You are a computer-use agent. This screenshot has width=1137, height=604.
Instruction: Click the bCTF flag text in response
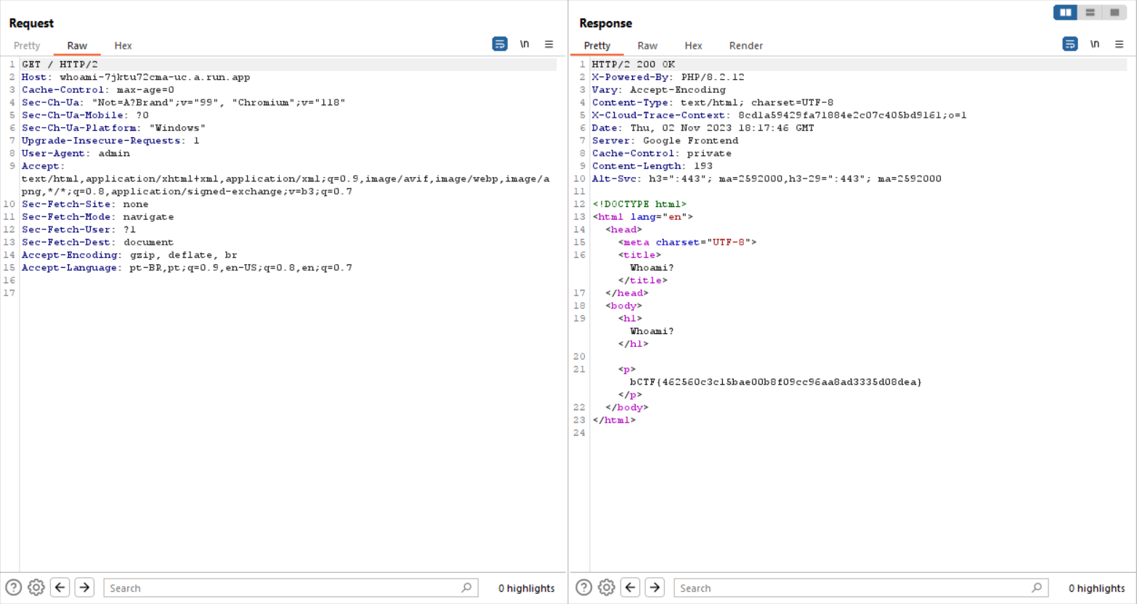click(775, 382)
